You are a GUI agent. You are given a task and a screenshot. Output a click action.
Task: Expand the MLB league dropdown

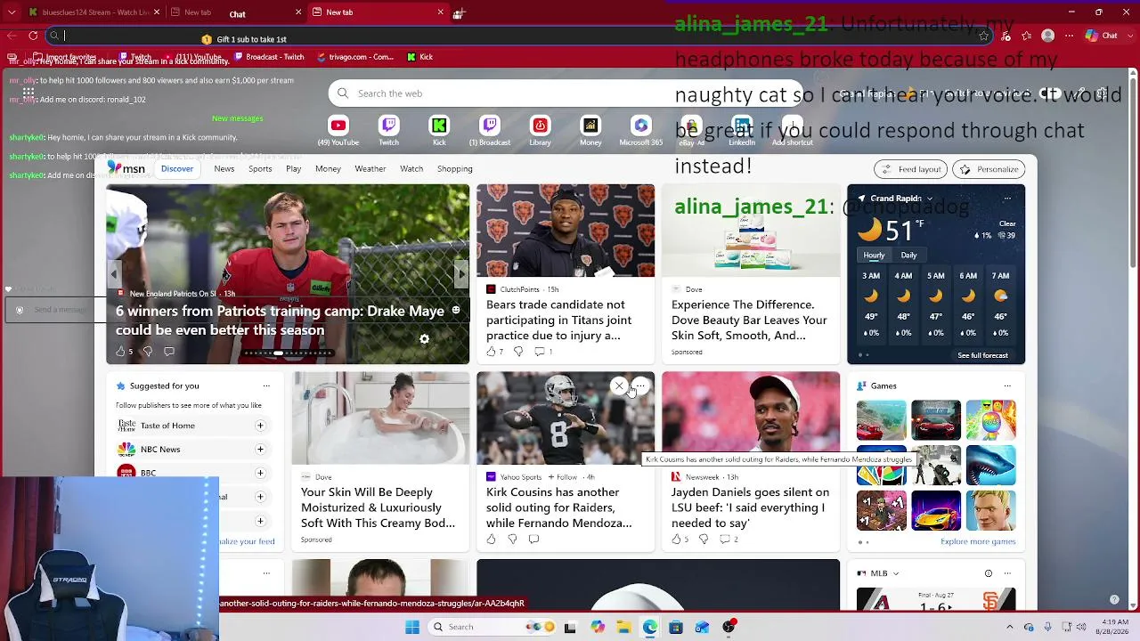pyautogui.click(x=896, y=573)
